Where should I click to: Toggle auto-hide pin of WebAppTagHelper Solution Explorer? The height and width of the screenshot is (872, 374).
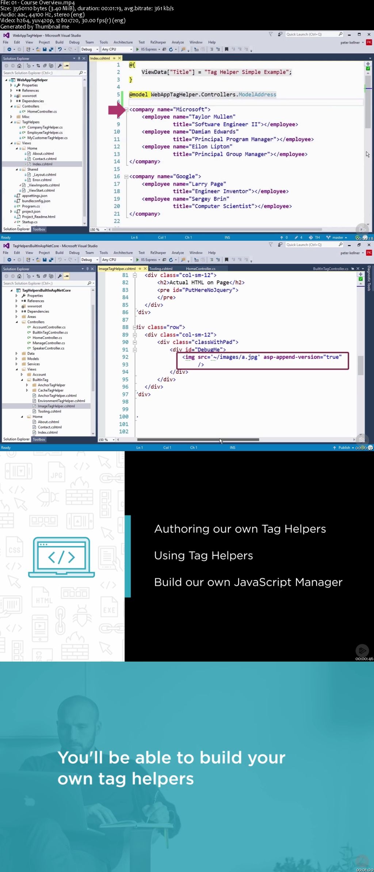point(79,58)
